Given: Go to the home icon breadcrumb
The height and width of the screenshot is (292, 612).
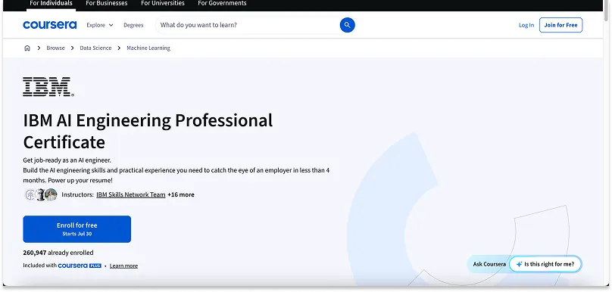Looking at the screenshot, I should 27,48.
